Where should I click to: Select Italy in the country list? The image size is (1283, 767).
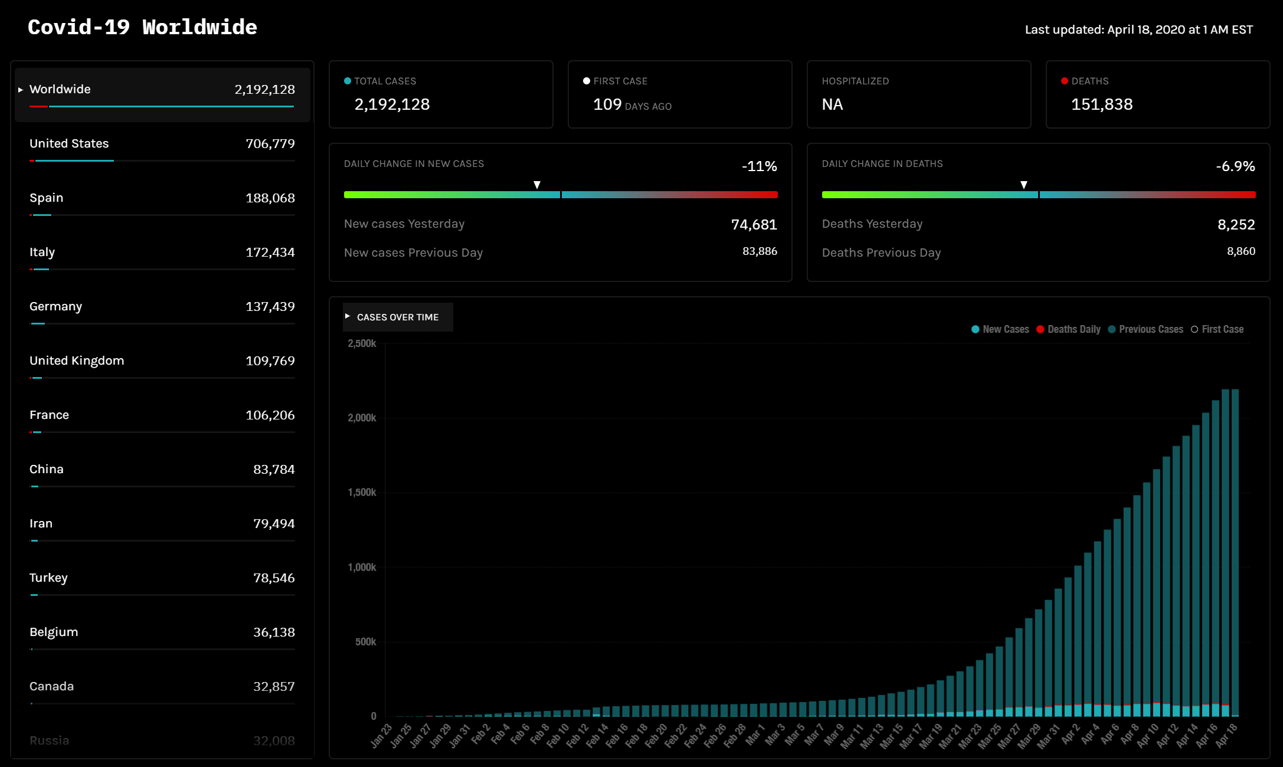[x=162, y=258]
